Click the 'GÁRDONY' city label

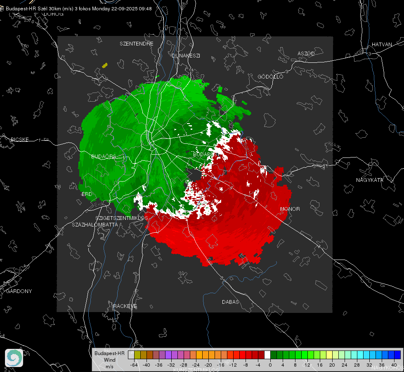(19, 291)
